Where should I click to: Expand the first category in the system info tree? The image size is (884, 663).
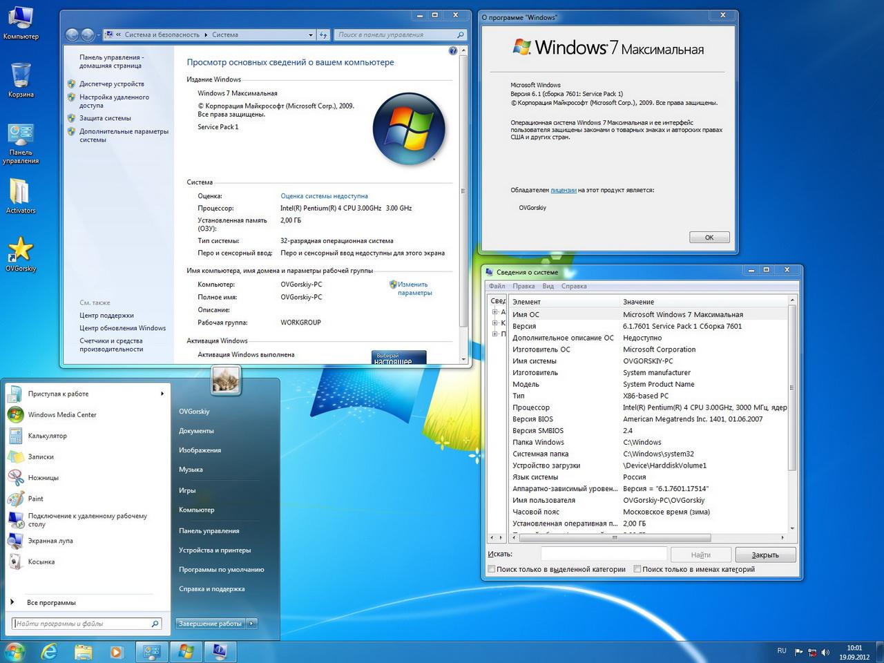pos(494,312)
